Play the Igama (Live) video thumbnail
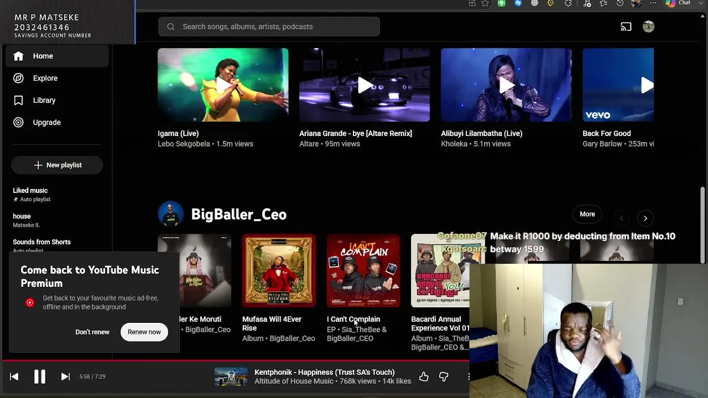The width and height of the screenshot is (708, 398). click(x=223, y=85)
